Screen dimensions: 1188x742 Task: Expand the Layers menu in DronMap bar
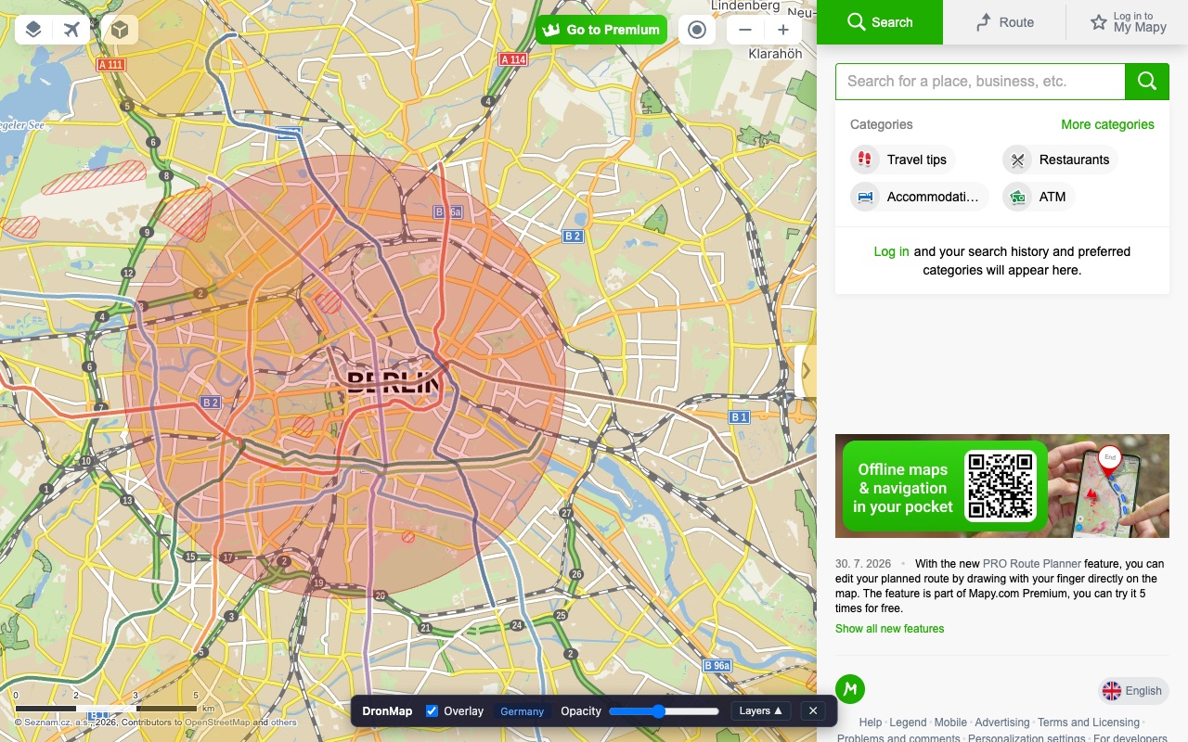(761, 711)
